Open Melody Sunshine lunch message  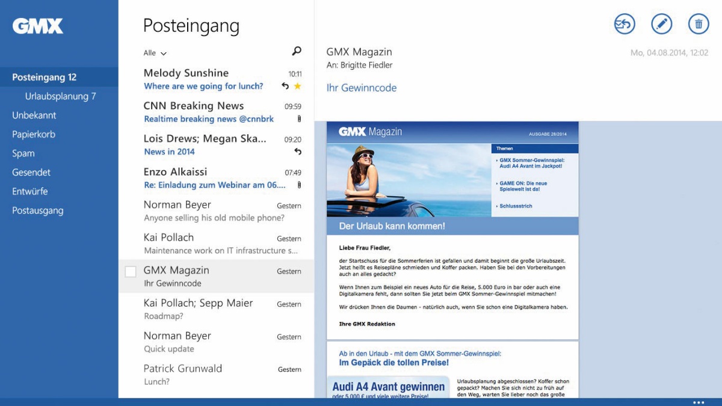point(216,79)
